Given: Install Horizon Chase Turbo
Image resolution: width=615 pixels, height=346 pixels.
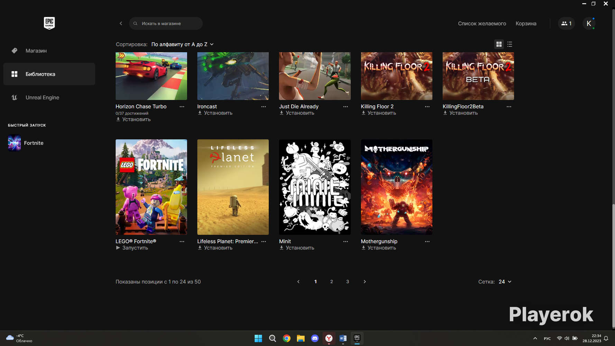Looking at the screenshot, I should [x=133, y=119].
